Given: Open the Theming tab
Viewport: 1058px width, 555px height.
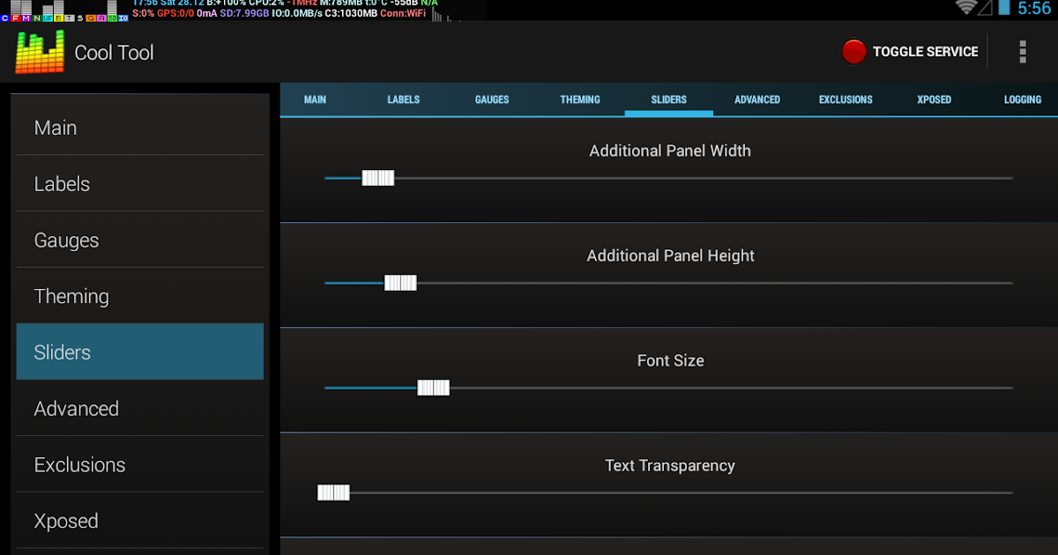Looking at the screenshot, I should click(x=580, y=100).
